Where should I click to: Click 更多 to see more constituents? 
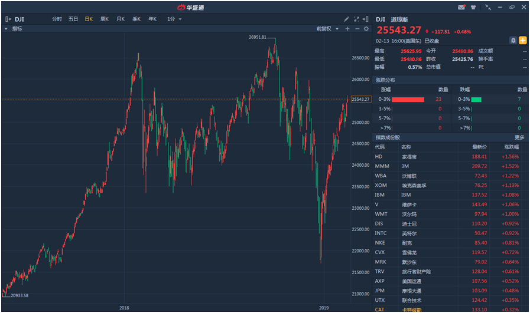click(x=519, y=137)
